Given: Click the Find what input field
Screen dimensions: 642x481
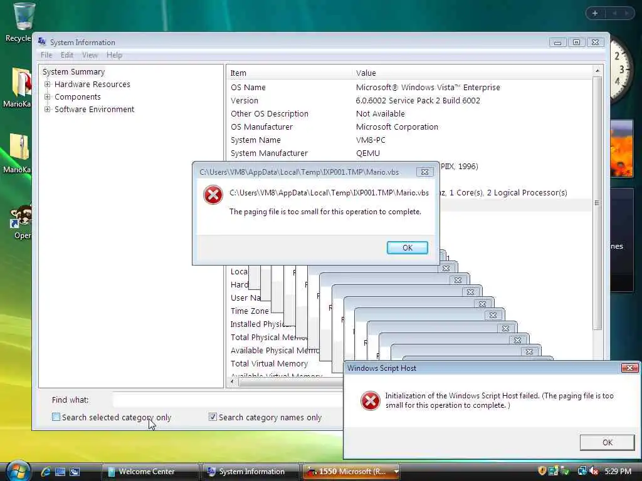Looking at the screenshot, I should 228,400.
